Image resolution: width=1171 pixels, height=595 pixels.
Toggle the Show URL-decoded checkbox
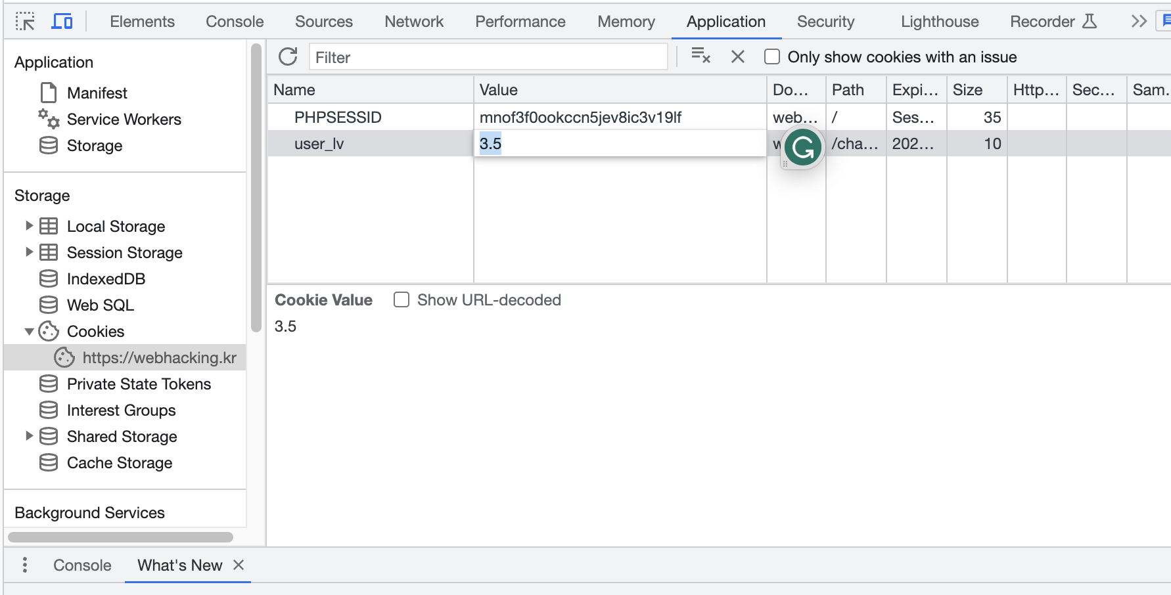pyautogui.click(x=402, y=300)
